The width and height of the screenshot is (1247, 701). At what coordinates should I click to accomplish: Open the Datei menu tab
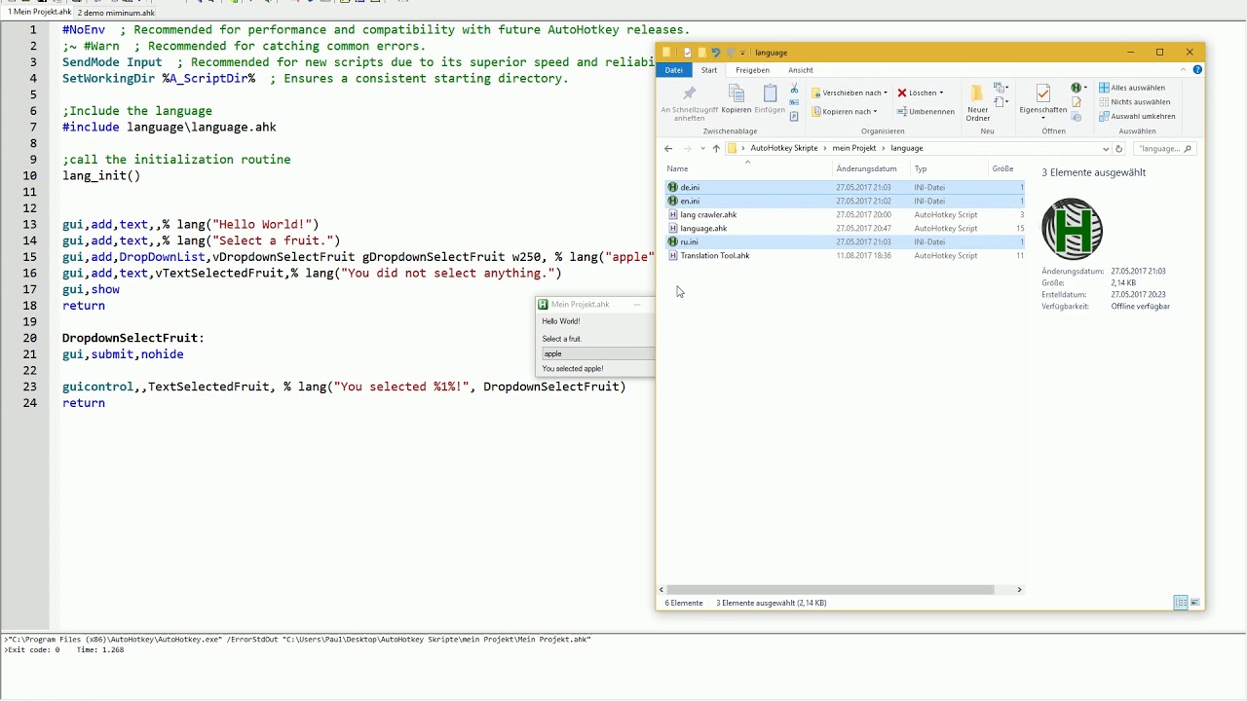(674, 70)
